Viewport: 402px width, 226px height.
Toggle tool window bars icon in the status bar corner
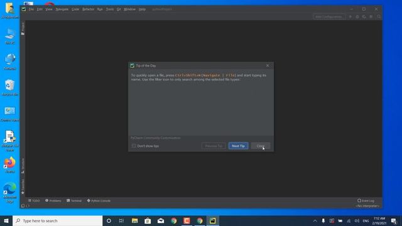23,206
